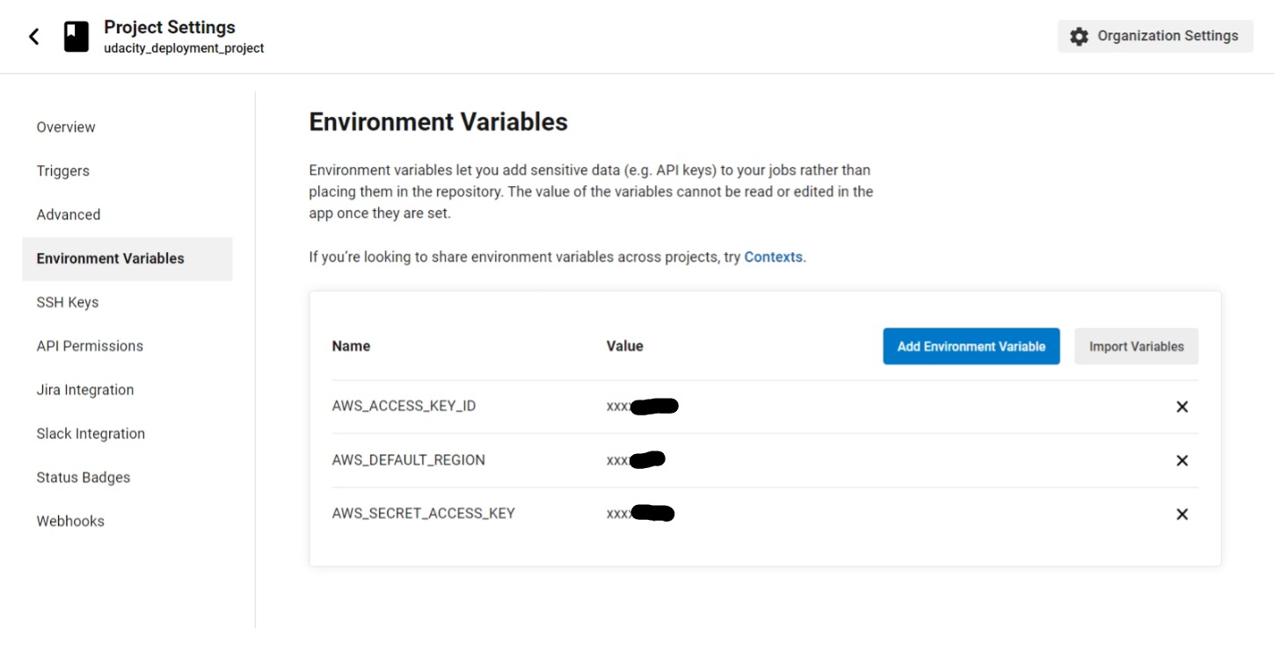
Task: Open the Webhooks configuration
Action: [x=69, y=521]
